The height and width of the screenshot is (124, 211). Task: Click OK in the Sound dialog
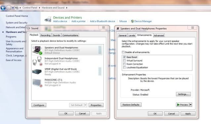coord(66,113)
